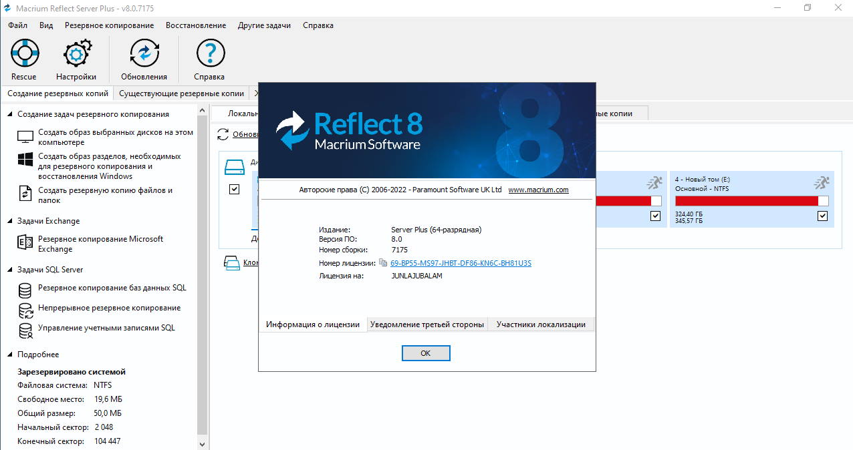
Task: Collapse the Создание задач резервного копирования section
Action: tap(10, 114)
